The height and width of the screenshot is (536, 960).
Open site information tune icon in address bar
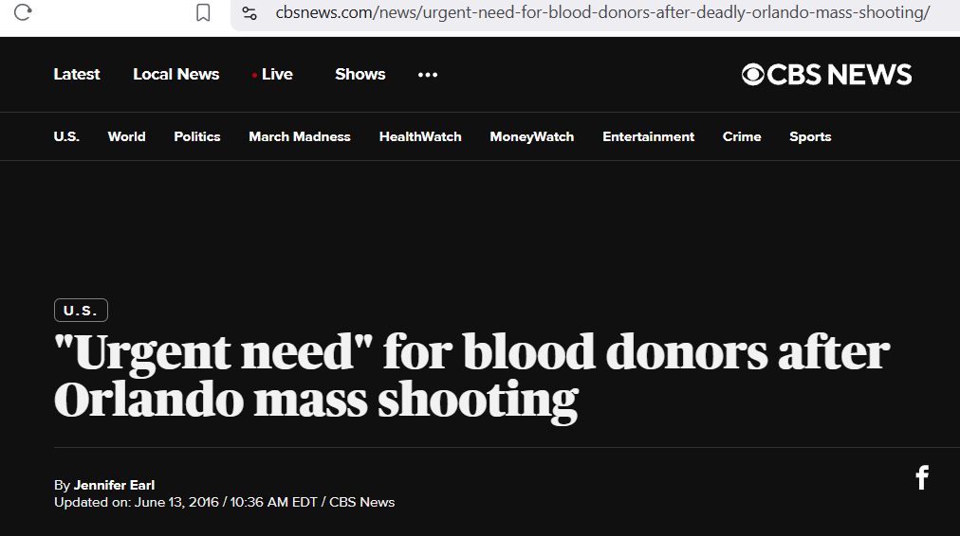point(249,13)
